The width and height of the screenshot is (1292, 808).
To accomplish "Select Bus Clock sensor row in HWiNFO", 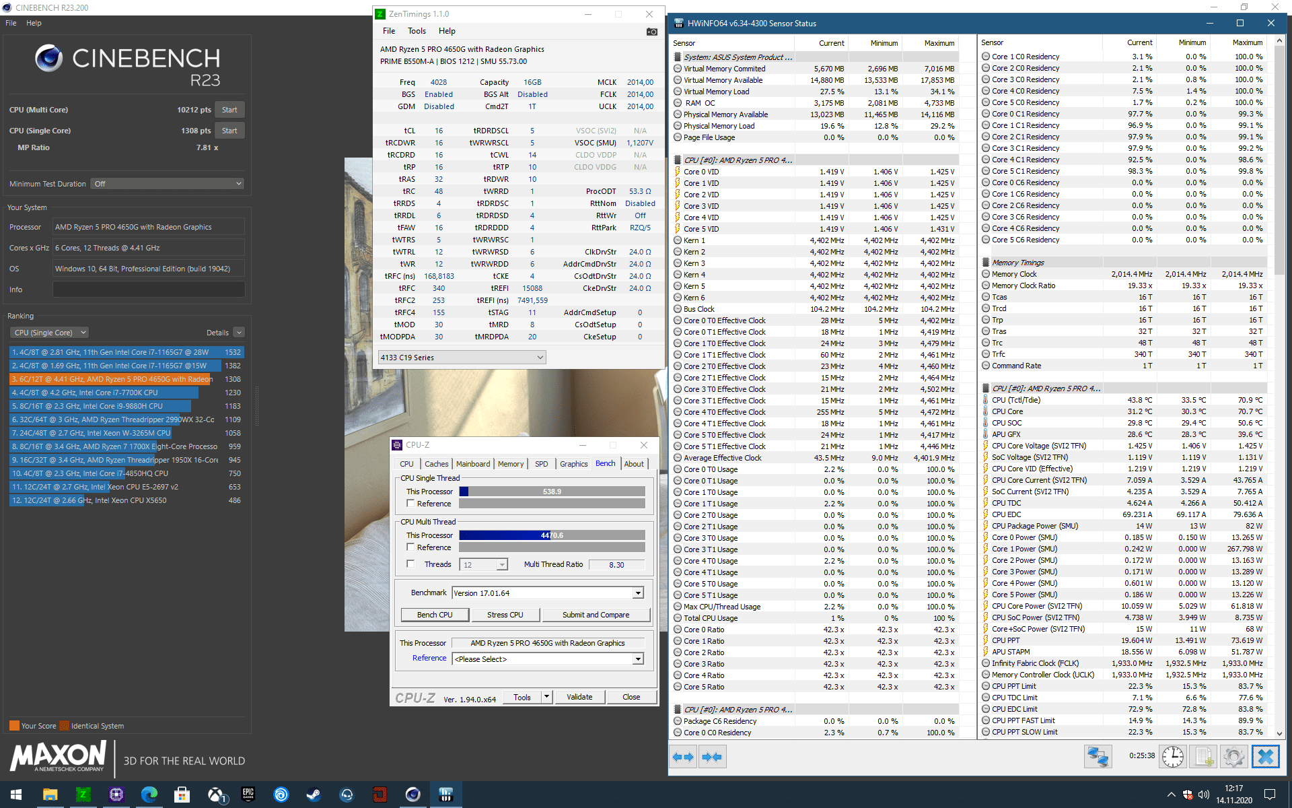I will click(814, 309).
